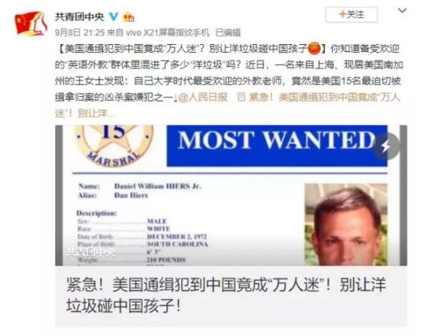Image resolution: width=428 pixels, height=336 pixels.
Task: Click the angry emoji in the post text
Action: tap(314, 49)
